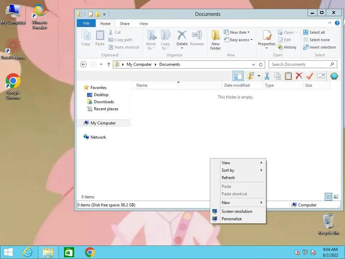Expand the address bar history chevron
This screenshot has width=345, height=259.
coord(253,64)
